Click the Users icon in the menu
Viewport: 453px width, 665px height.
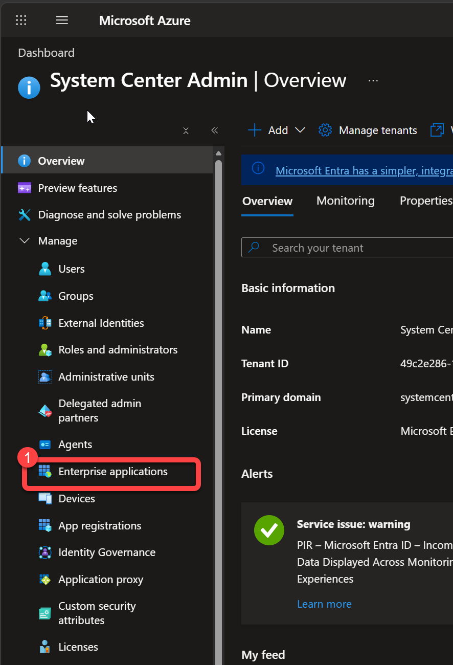(45, 269)
